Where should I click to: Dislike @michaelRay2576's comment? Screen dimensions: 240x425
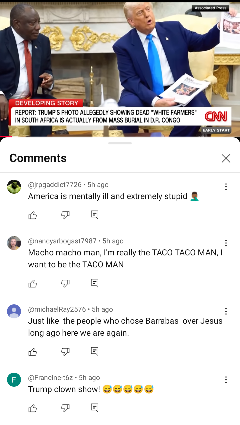pyautogui.click(x=65, y=352)
